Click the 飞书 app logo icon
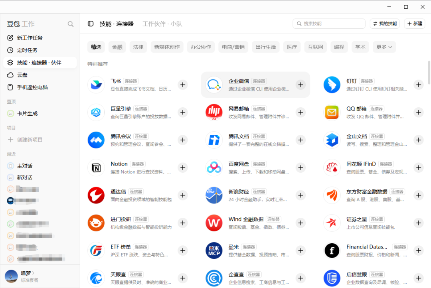431x288 pixels. click(x=96, y=85)
